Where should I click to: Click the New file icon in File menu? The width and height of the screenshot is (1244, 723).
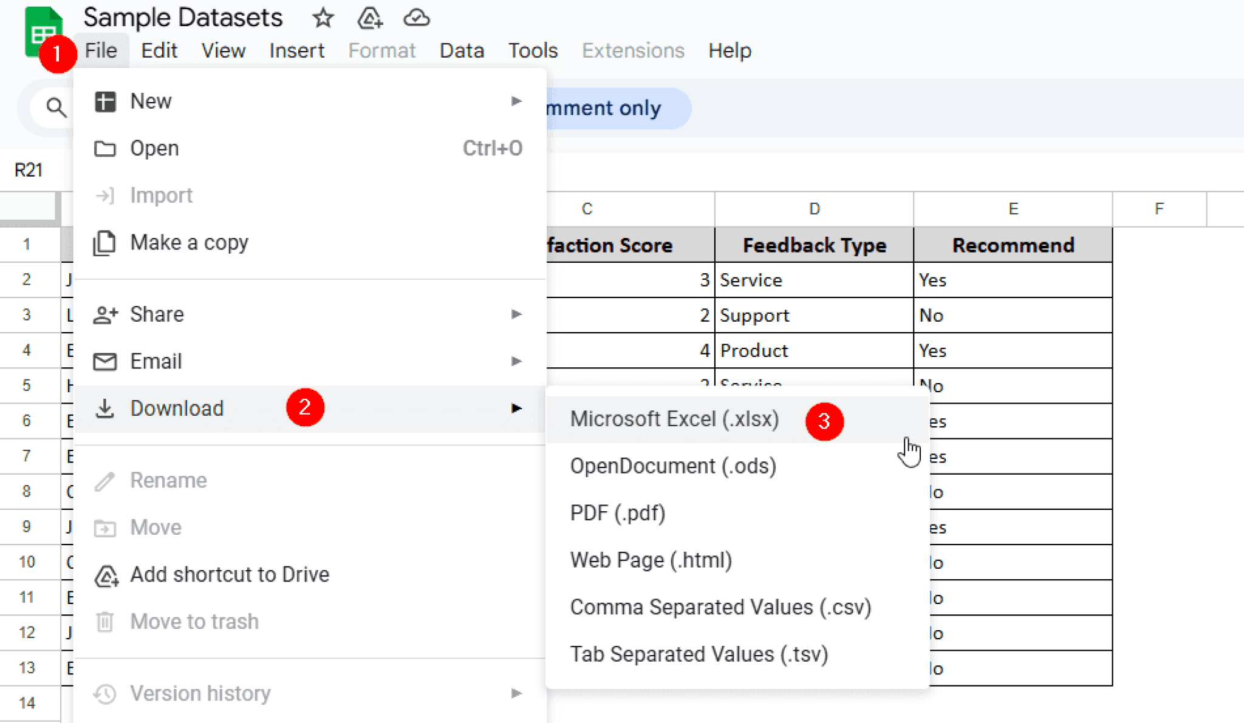tap(106, 101)
